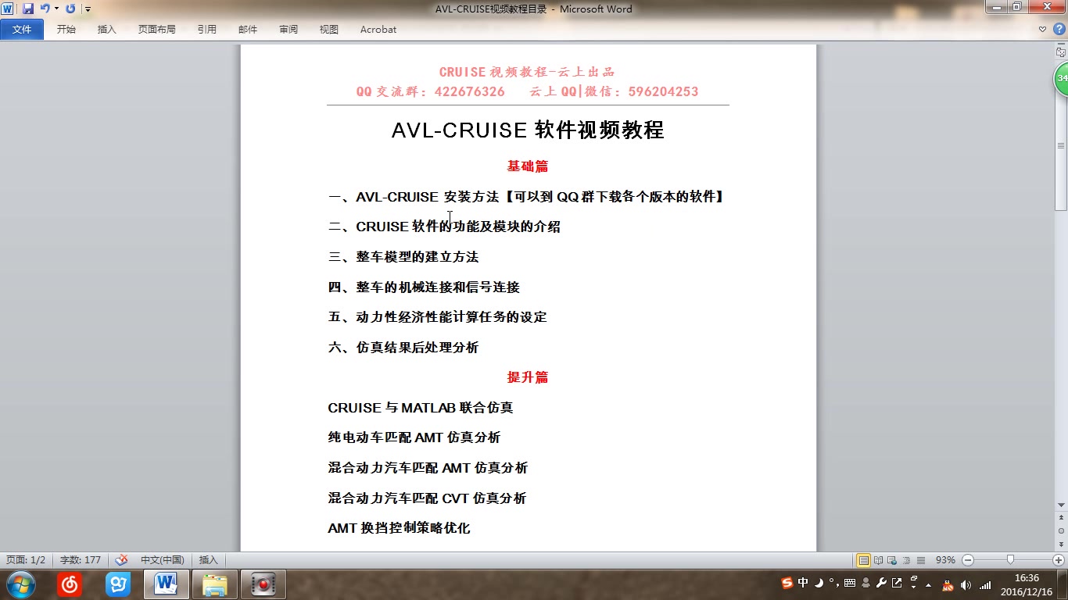Click the Word taskbar button
The image size is (1068, 600).
click(166, 584)
